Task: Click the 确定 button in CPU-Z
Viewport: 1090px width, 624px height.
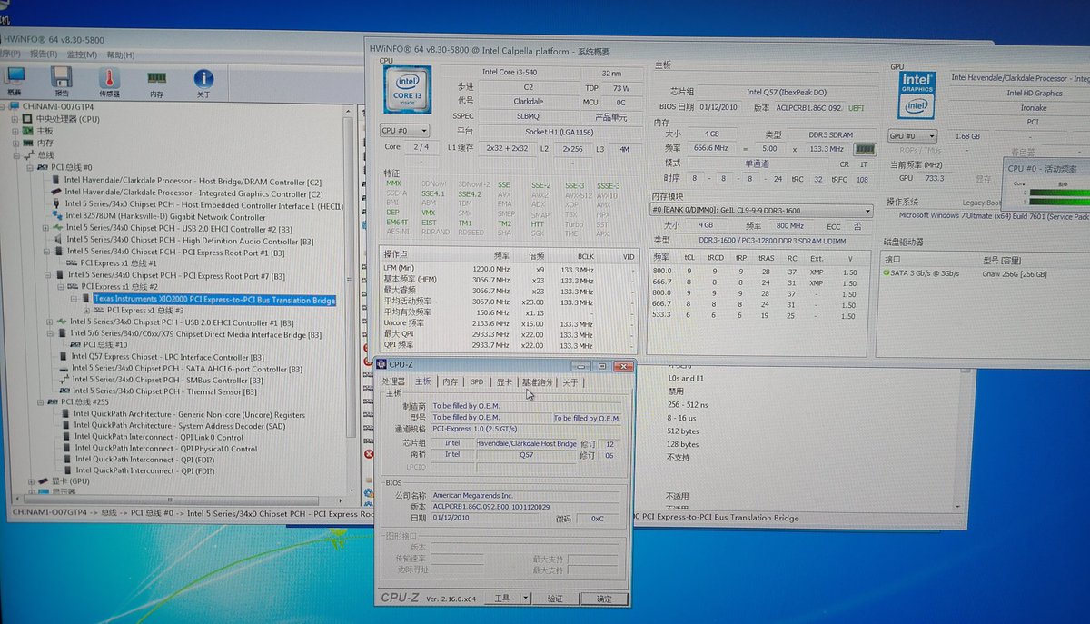Action: click(605, 599)
